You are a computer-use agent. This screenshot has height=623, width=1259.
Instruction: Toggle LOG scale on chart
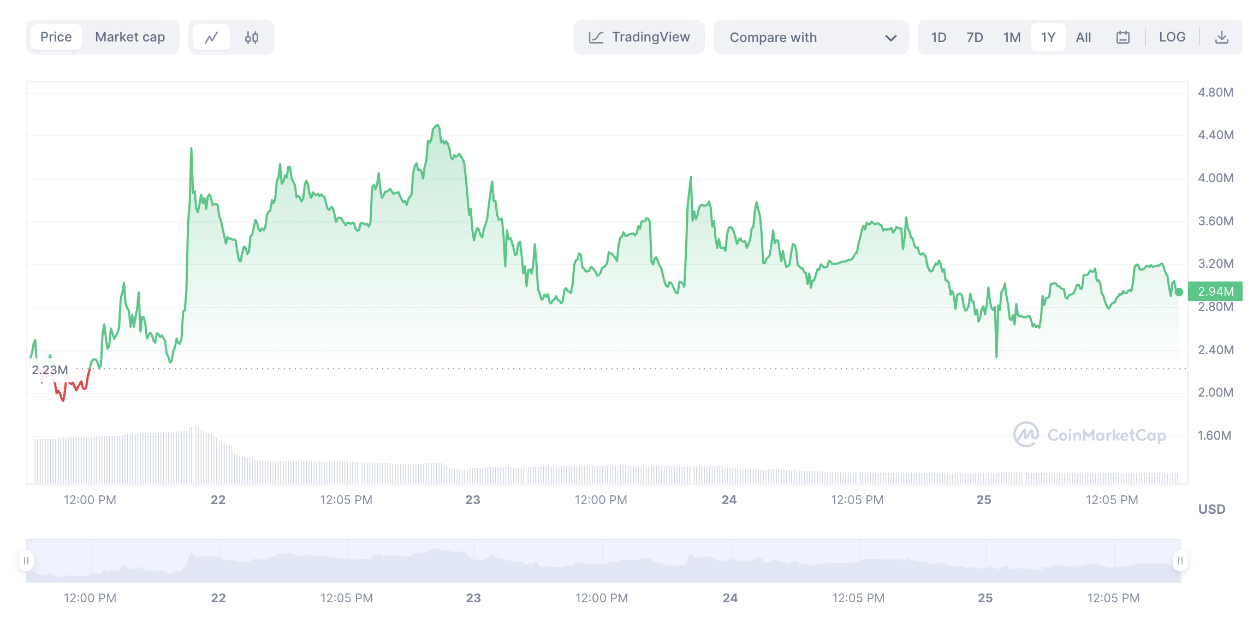1172,38
